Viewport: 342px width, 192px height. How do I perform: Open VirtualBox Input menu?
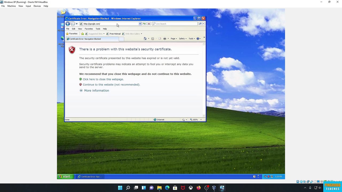coord(28,6)
